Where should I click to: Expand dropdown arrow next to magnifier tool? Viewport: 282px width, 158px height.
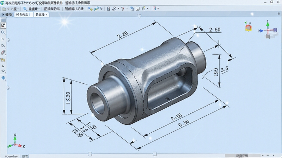tap(39, 9)
